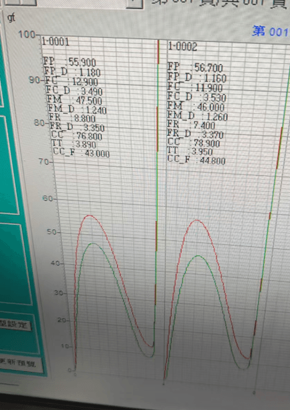The height and width of the screenshot is (410, 290).
Task: Click the 90 label on the force axis
Action: pos(34,80)
